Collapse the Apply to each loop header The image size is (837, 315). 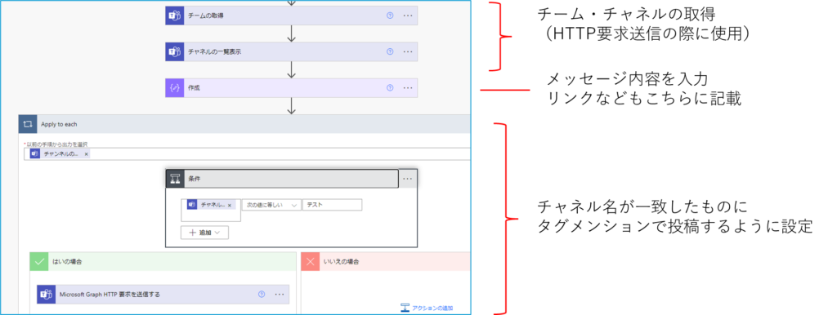(244, 124)
